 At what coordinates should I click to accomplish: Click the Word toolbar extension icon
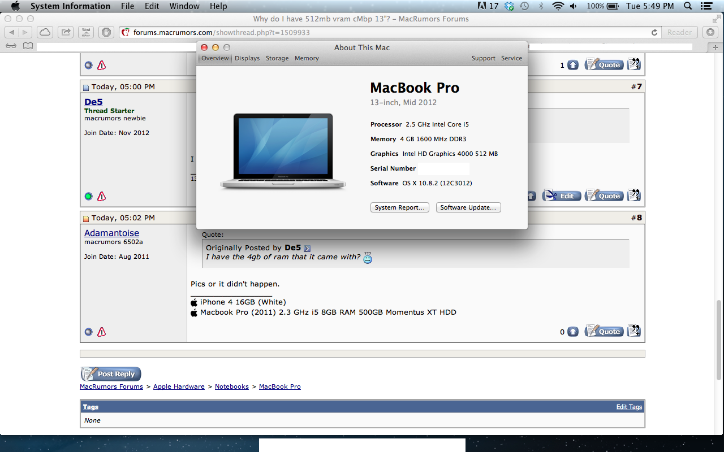pos(86,32)
